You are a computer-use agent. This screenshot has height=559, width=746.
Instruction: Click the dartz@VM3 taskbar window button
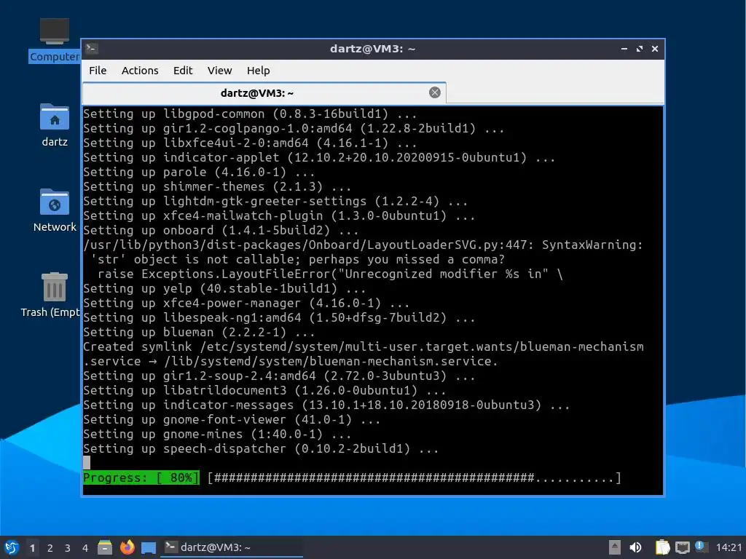click(x=232, y=547)
